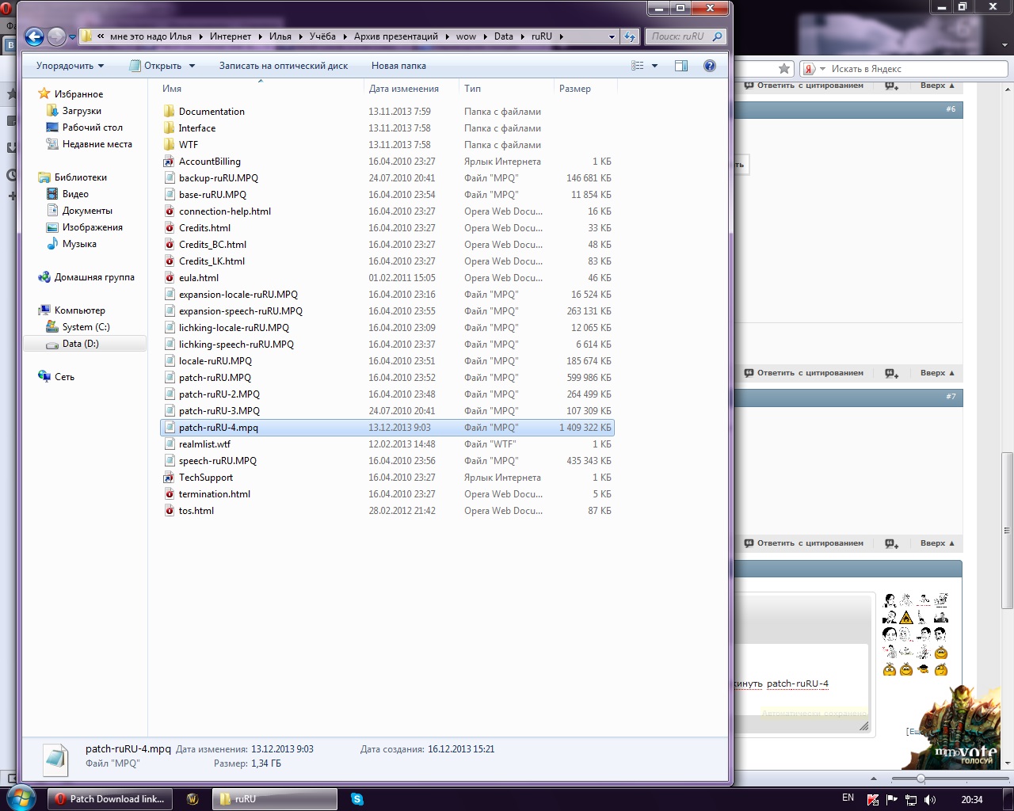Open the Видео library

tap(75, 194)
